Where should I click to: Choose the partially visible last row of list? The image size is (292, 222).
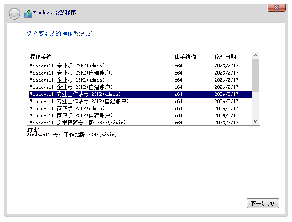78,122
